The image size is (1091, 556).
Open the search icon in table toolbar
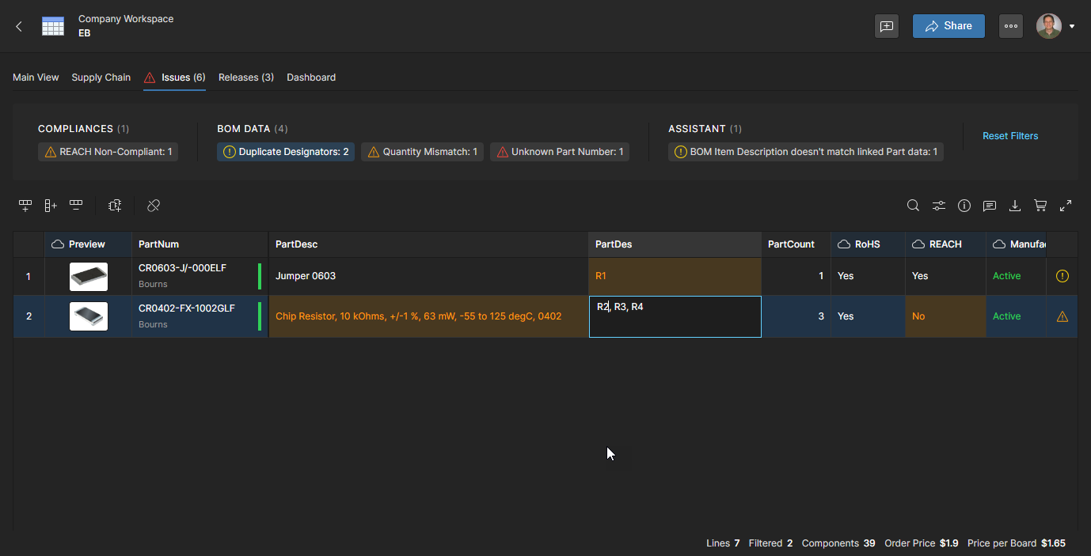click(x=913, y=206)
